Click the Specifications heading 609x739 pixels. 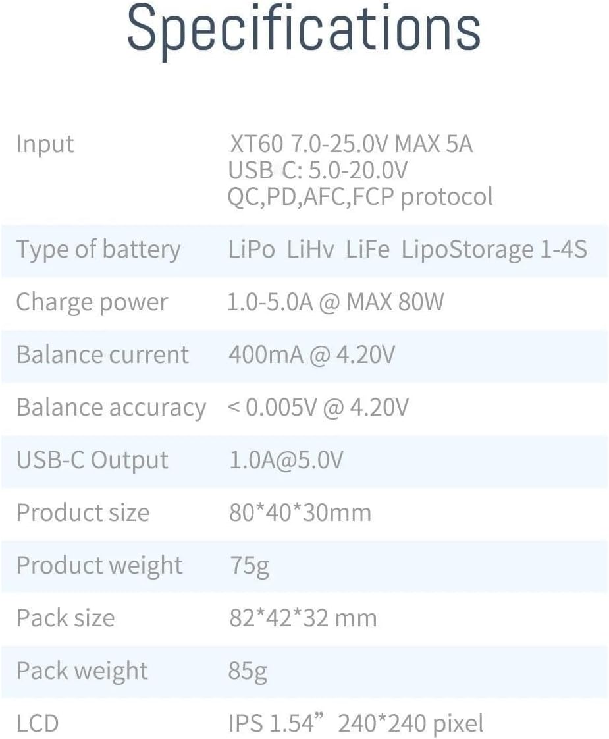pyautogui.click(x=304, y=28)
